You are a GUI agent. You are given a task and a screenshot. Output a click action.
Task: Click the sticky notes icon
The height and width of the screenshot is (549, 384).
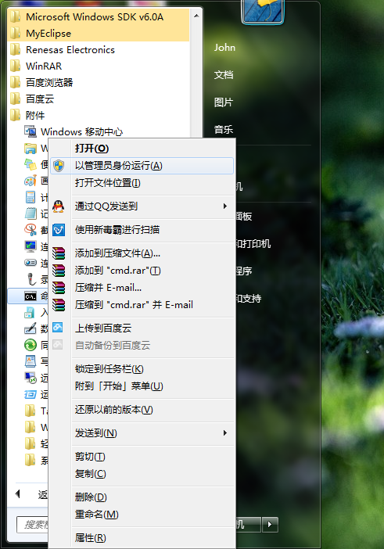(x=31, y=164)
